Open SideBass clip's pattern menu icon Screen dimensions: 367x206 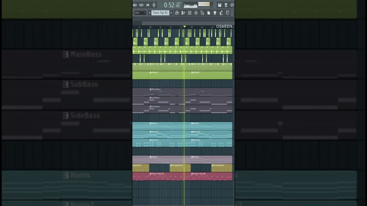(150, 106)
